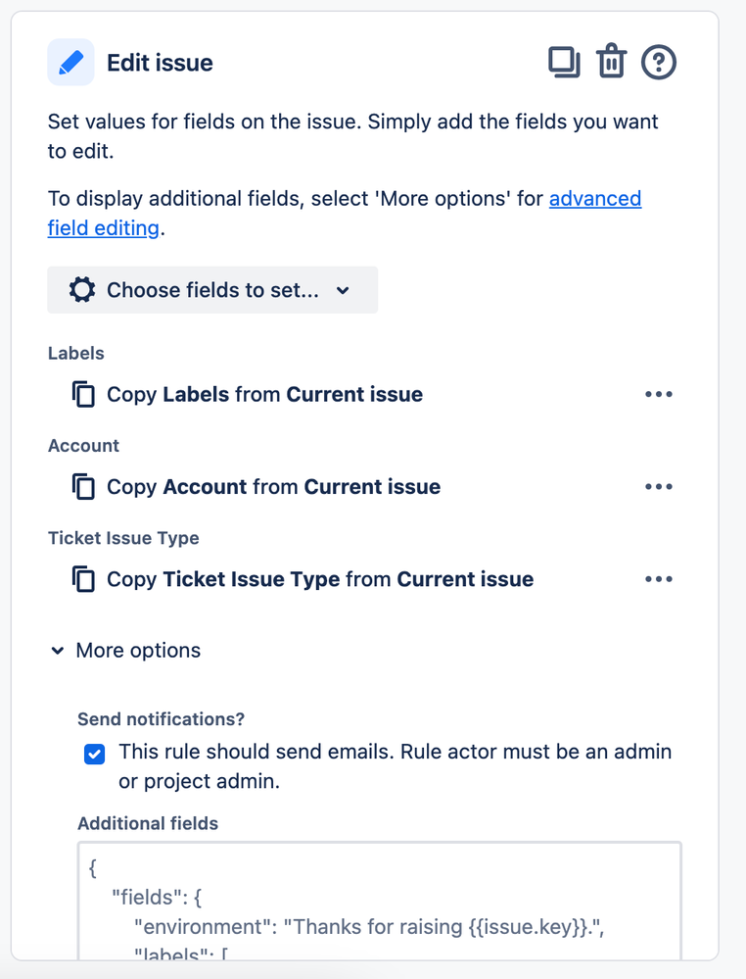The width and height of the screenshot is (746, 979).
Task: Open Ticket Issue Type three-dot menu
Action: click(x=659, y=579)
